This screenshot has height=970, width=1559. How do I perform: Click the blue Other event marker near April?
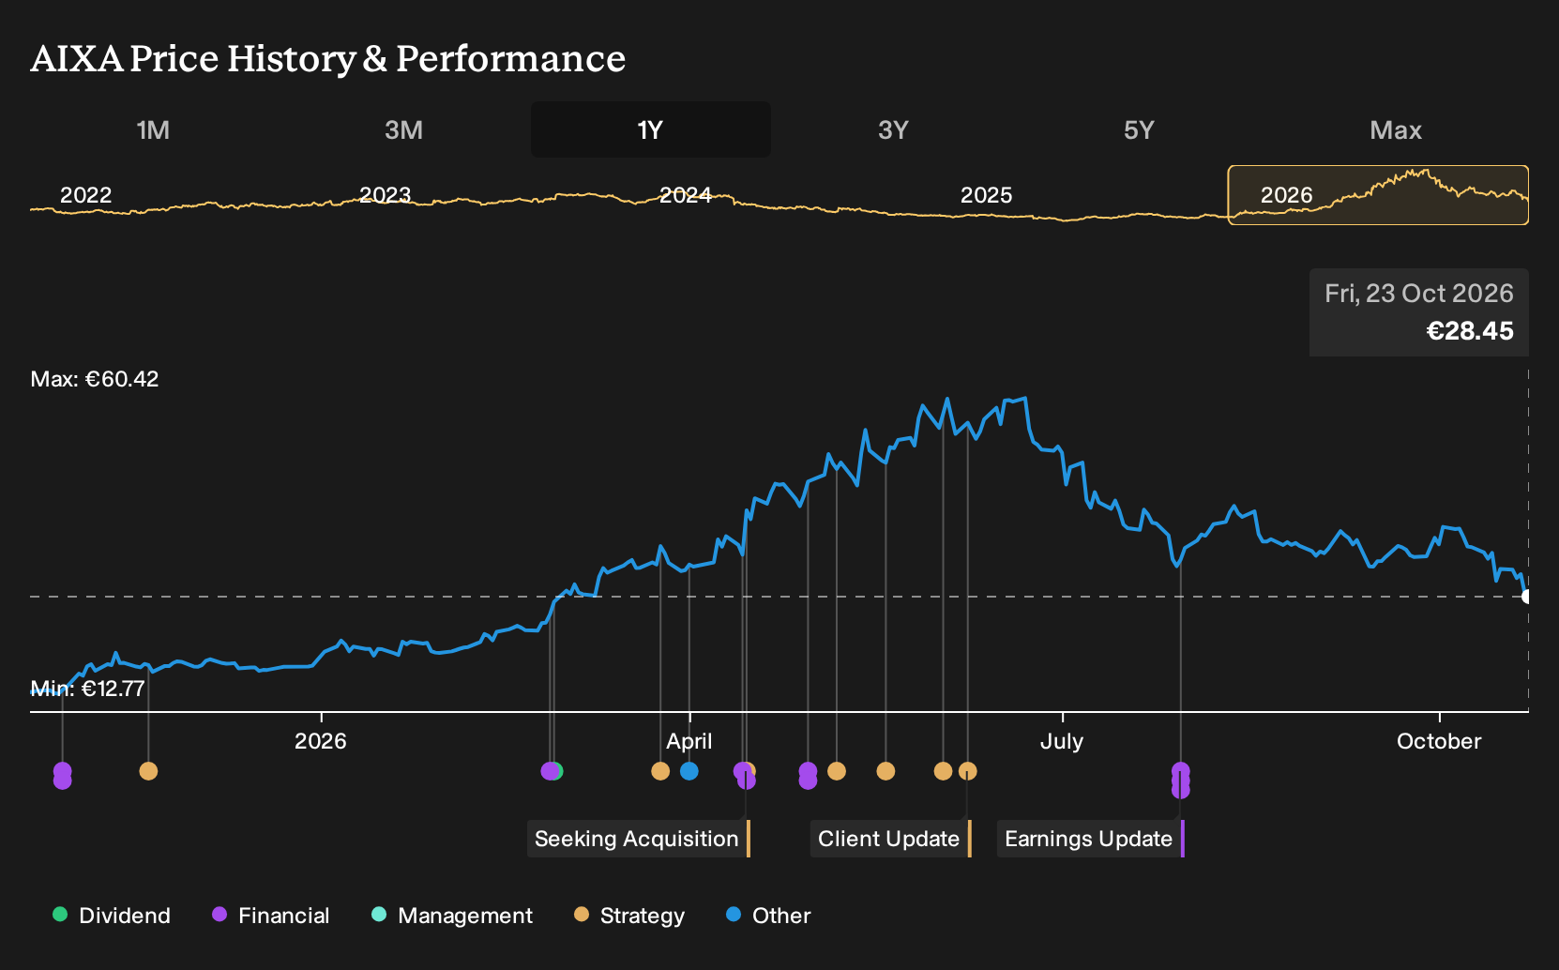point(689,771)
